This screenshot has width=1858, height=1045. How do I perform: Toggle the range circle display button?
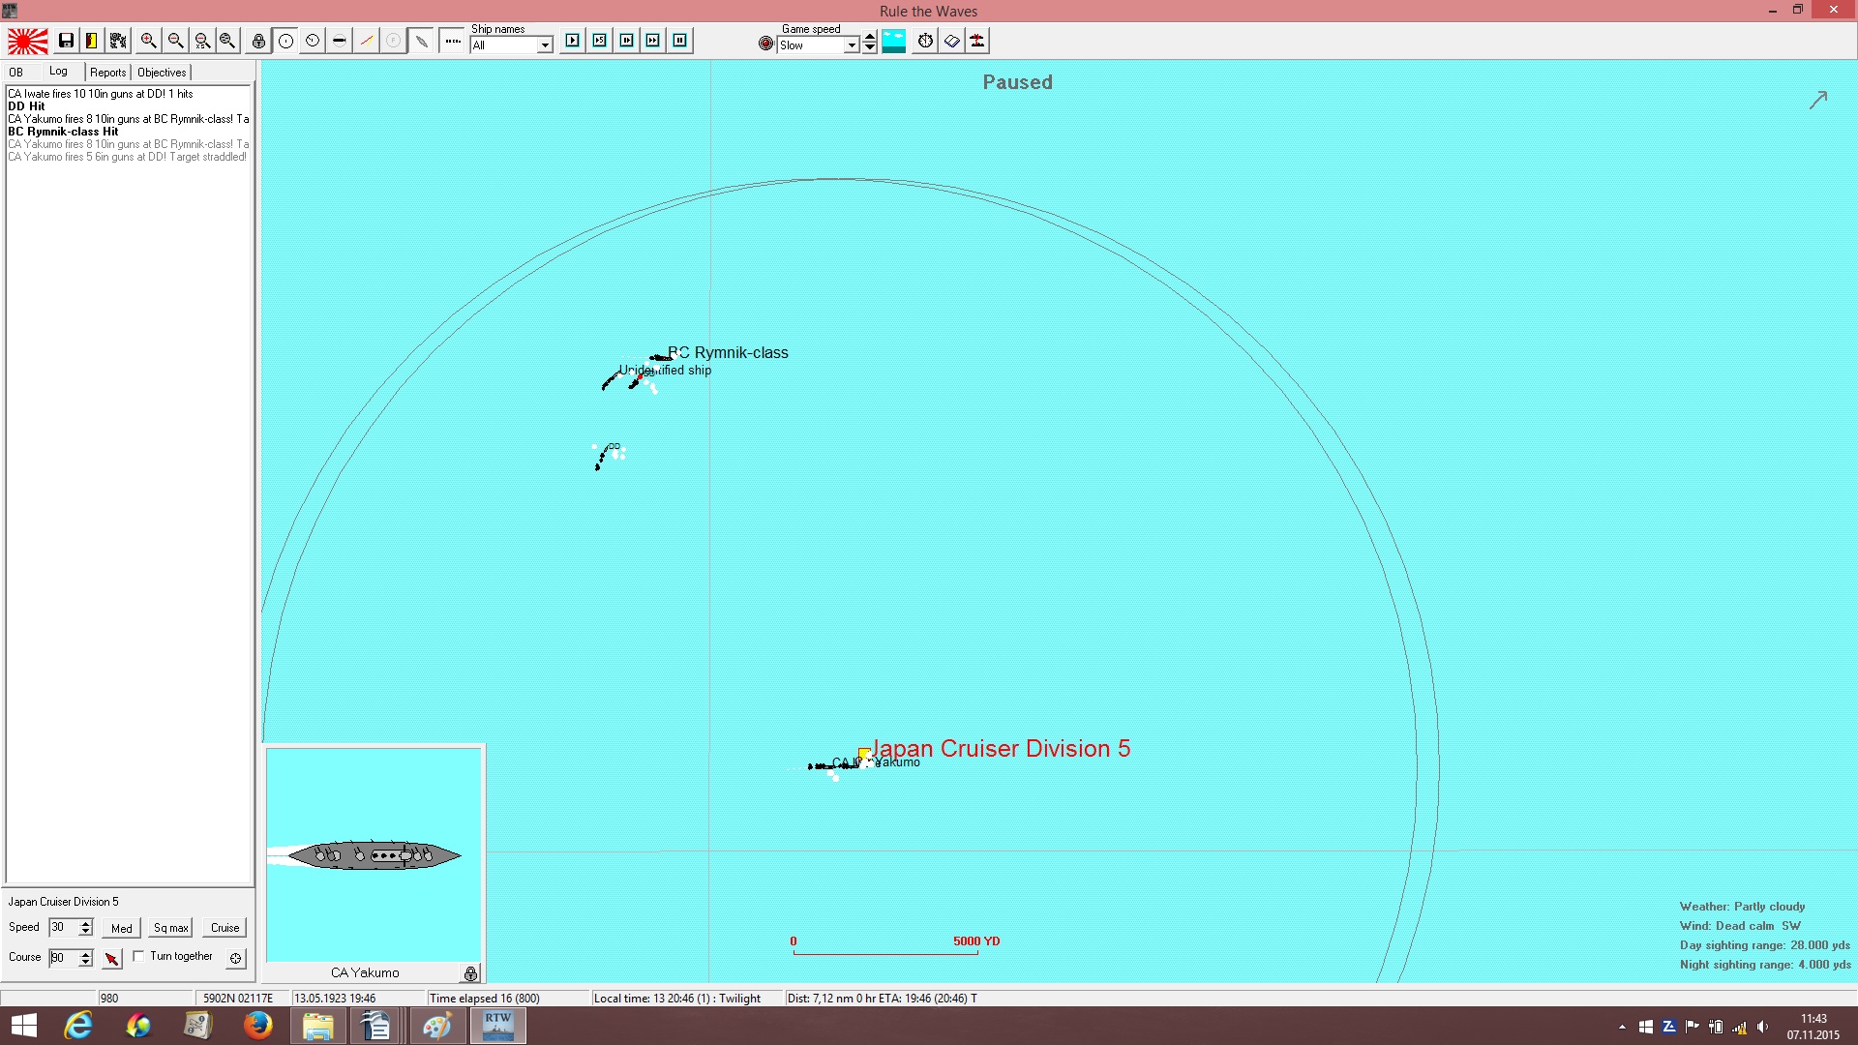285,41
